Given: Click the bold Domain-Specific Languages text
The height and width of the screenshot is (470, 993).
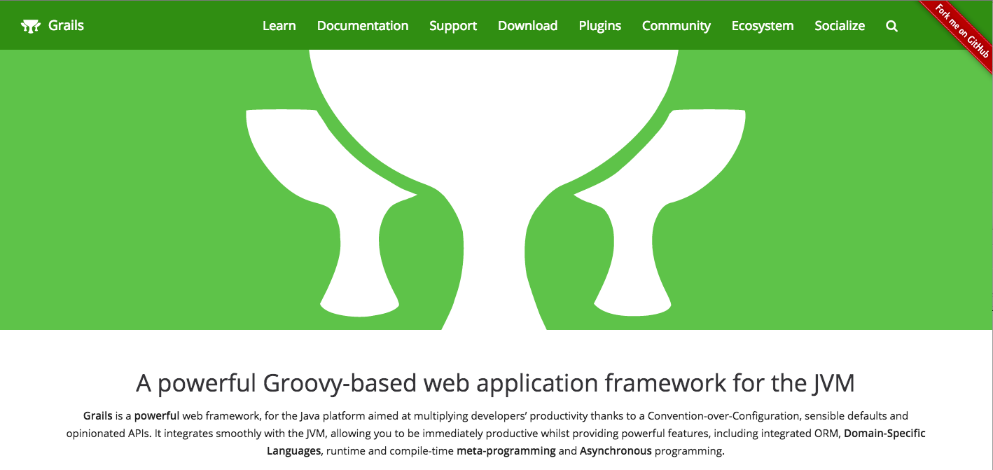Looking at the screenshot, I should 884,434.
